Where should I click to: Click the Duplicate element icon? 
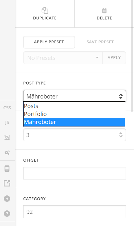[x=45, y=11]
